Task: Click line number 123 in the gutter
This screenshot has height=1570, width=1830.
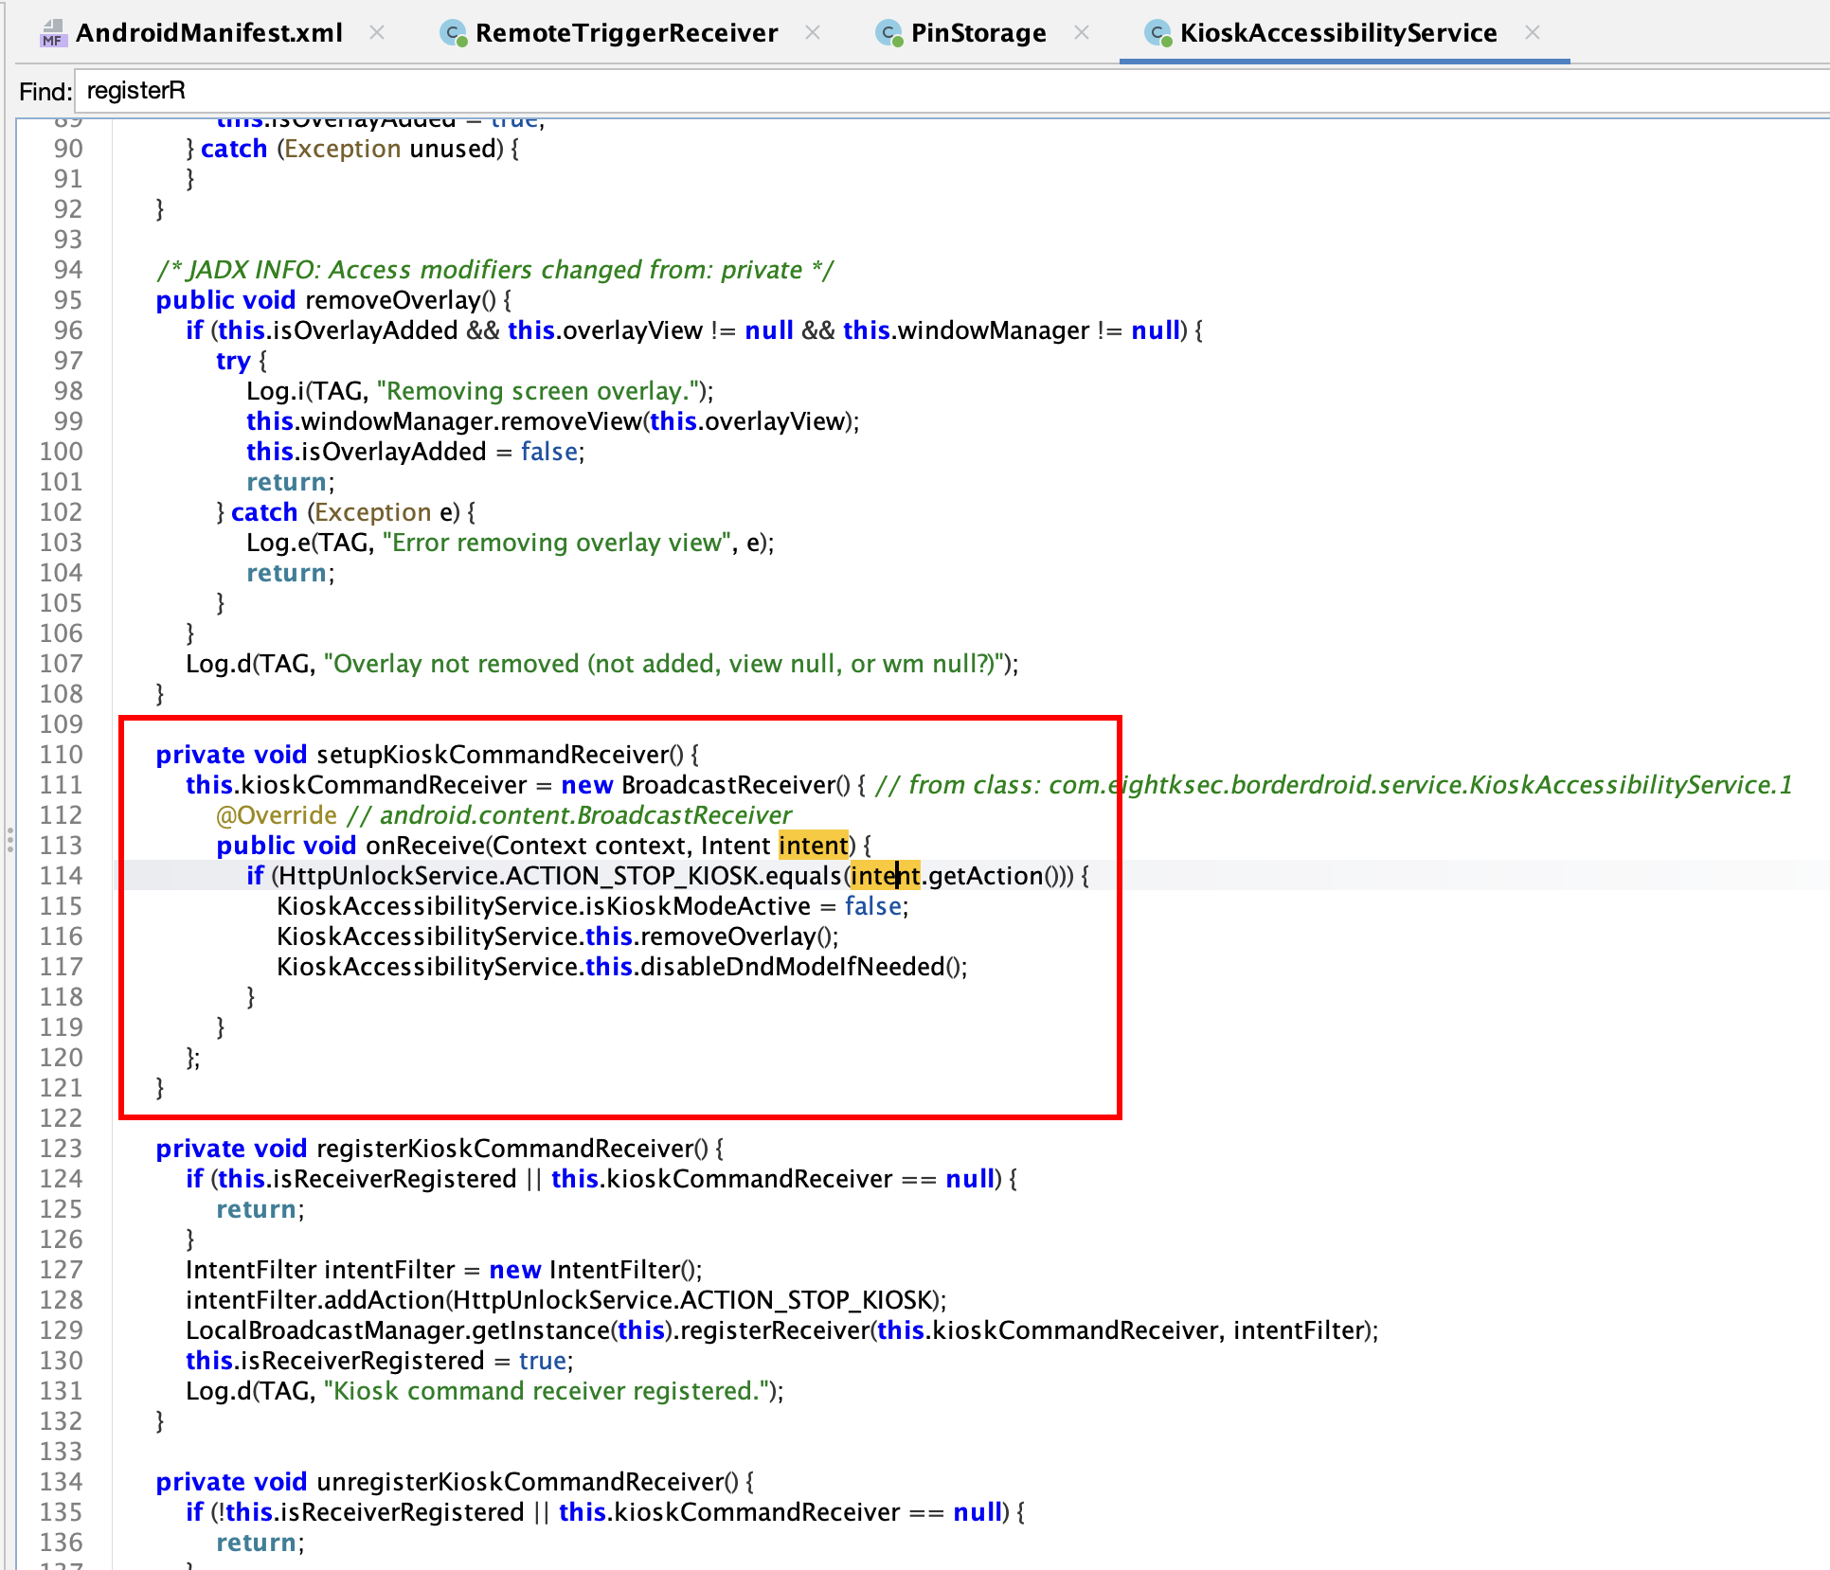Action: pos(62,1149)
